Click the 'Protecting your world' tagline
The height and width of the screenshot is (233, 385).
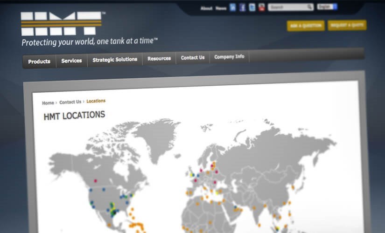[90, 41]
